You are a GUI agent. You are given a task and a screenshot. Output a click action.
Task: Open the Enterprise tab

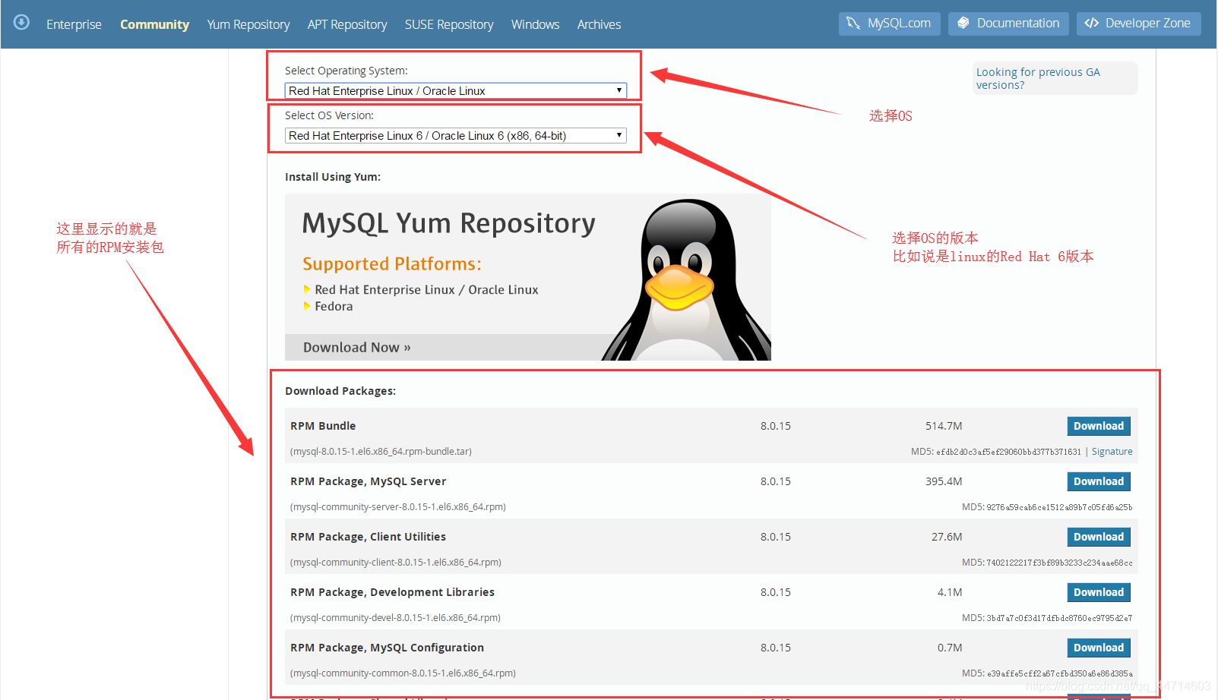click(x=74, y=24)
